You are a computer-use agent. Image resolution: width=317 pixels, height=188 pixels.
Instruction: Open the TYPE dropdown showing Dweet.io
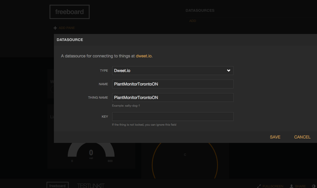173,71
